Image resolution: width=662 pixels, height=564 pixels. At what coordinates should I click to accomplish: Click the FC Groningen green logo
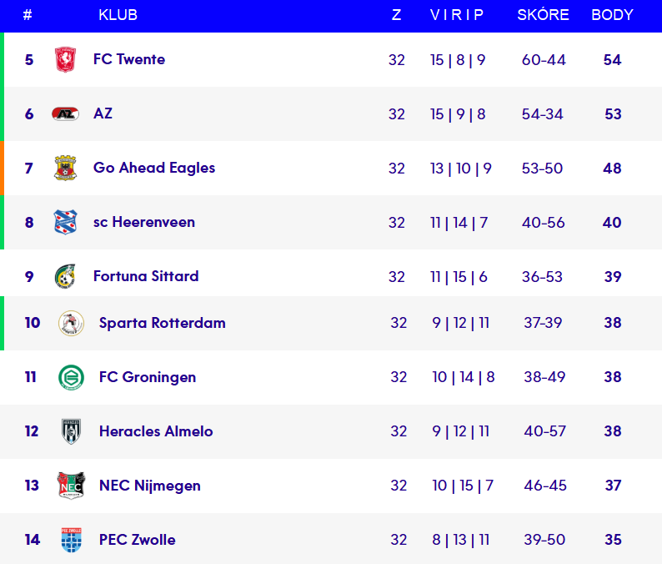point(71,377)
